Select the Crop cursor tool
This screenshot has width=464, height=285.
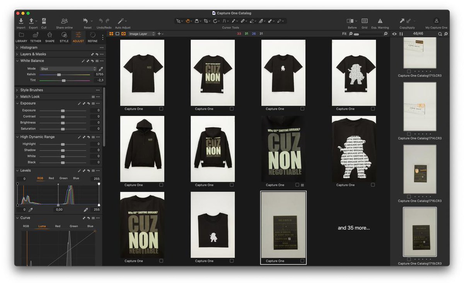(206, 21)
